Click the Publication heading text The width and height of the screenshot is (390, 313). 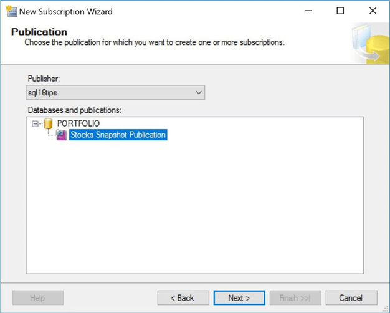[x=39, y=32]
